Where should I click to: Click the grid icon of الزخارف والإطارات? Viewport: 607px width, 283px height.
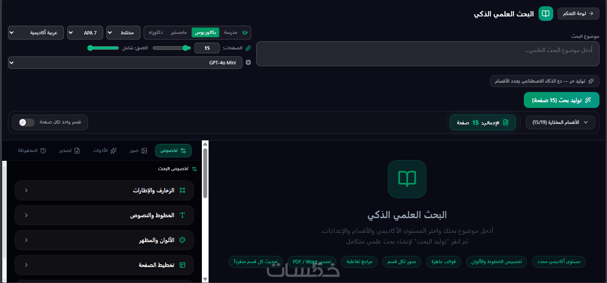182,190
